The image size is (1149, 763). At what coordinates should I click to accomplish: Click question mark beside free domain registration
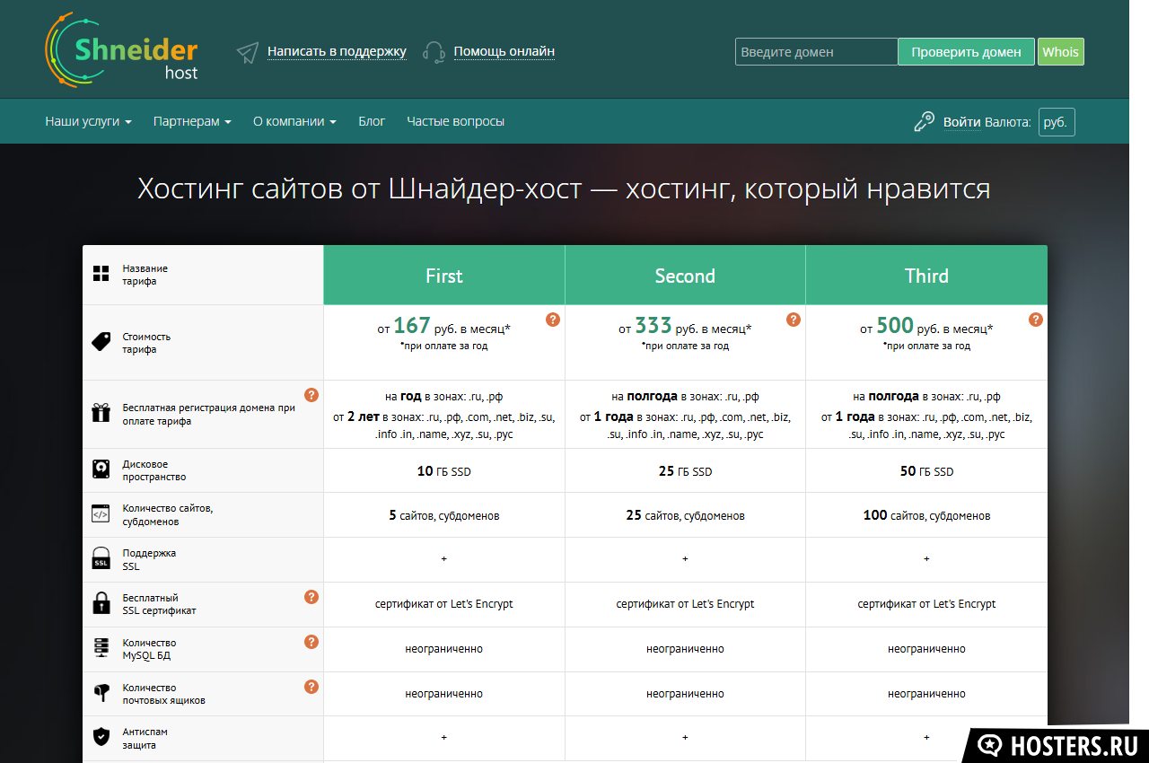[x=311, y=395]
